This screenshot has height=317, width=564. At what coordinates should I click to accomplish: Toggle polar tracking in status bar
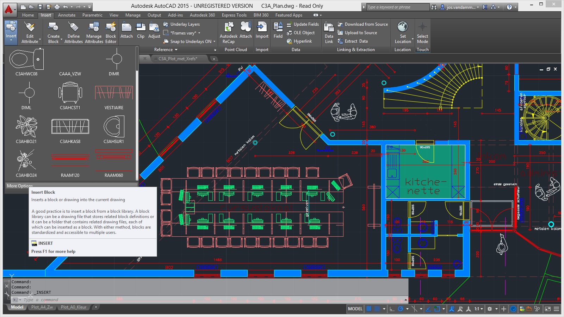pos(401,309)
